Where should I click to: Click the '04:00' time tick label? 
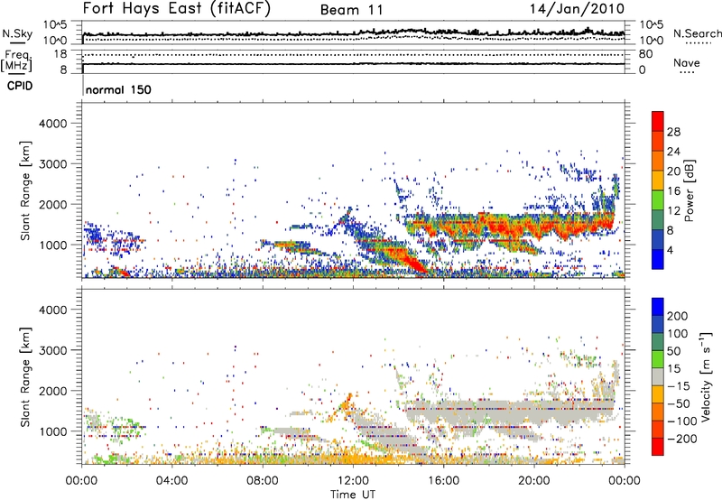[x=171, y=480]
